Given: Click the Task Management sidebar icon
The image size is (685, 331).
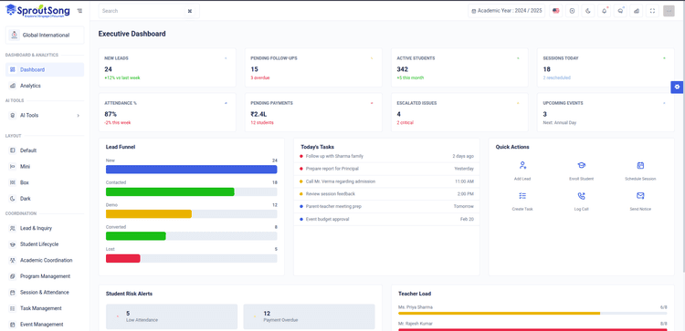Looking at the screenshot, I should point(12,308).
